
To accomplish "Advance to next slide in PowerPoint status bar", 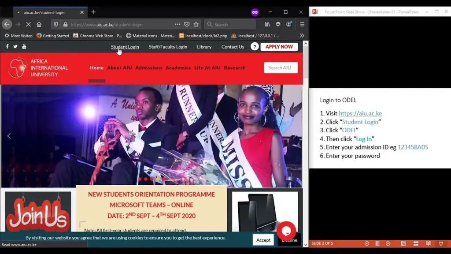I will pos(388,243).
